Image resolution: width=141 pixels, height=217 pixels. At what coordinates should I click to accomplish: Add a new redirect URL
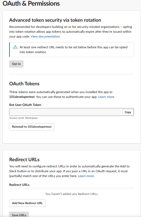click(27, 203)
